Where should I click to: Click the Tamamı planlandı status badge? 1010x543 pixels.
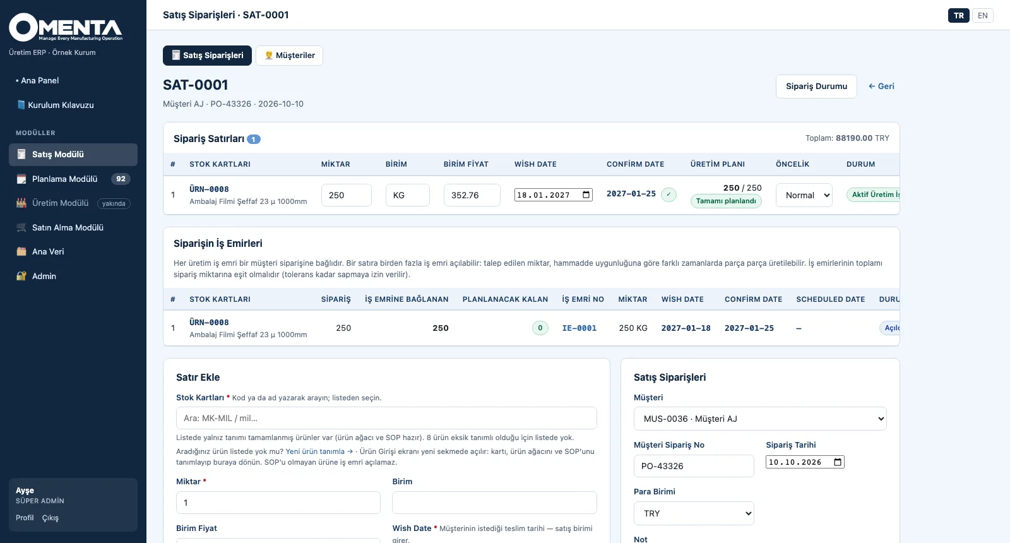point(726,201)
